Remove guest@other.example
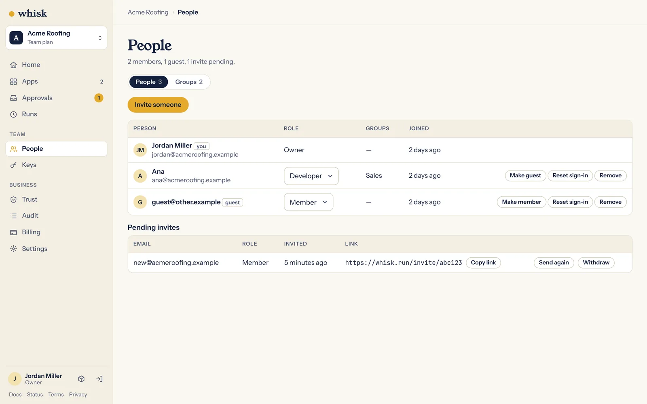The width and height of the screenshot is (647, 404). (x=611, y=202)
